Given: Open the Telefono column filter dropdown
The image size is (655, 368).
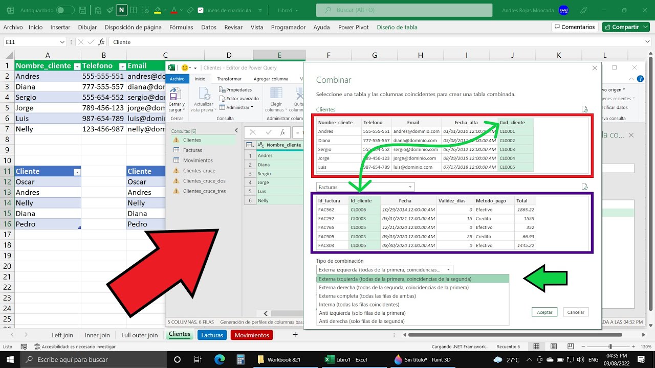Looking at the screenshot, I should pos(122,66).
